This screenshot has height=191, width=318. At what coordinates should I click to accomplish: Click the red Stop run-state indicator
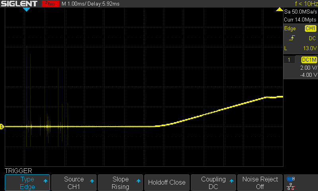tap(50, 4)
